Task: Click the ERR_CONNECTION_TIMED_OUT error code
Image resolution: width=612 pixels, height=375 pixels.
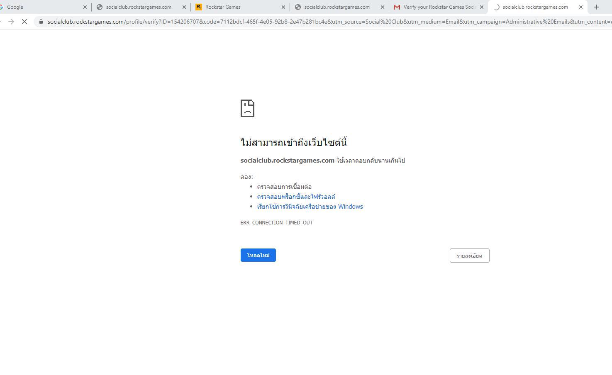Action: click(276, 223)
